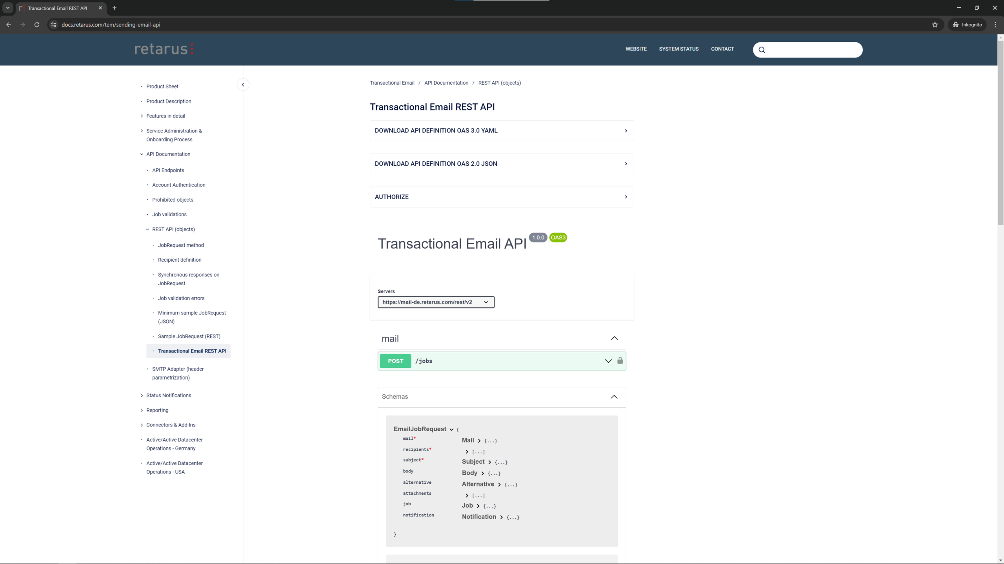Open Job validation errors page
Viewport: 1004px width, 564px height.
click(181, 298)
